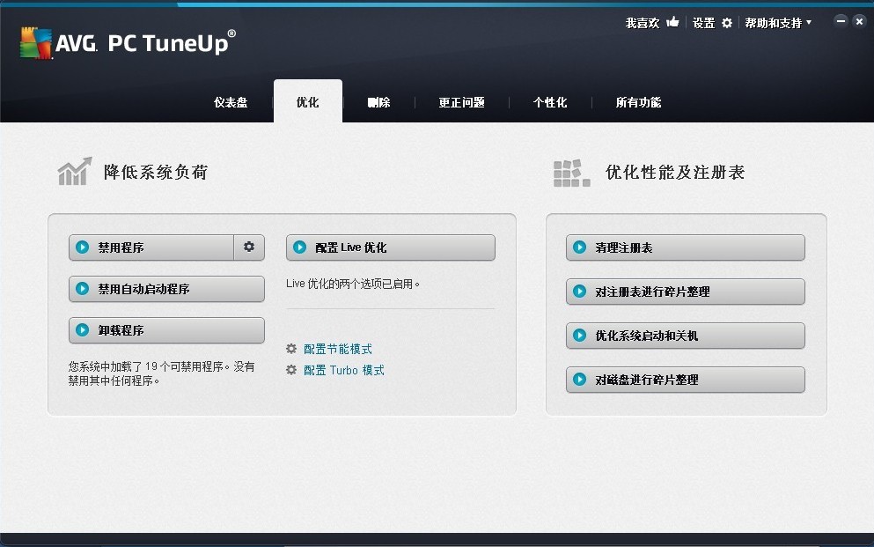Click the AVG logo icon
874x547 pixels.
coord(36,43)
